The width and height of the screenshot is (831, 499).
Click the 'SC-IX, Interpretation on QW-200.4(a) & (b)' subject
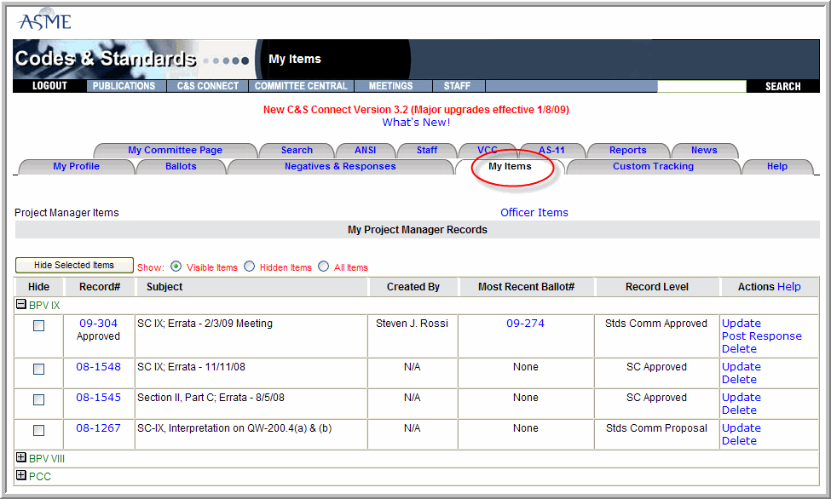click(x=234, y=428)
